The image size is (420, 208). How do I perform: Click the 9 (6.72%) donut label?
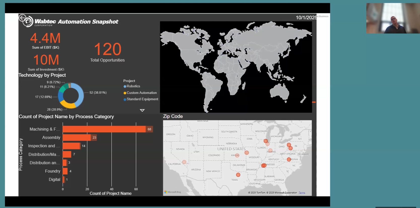[x=53, y=82]
